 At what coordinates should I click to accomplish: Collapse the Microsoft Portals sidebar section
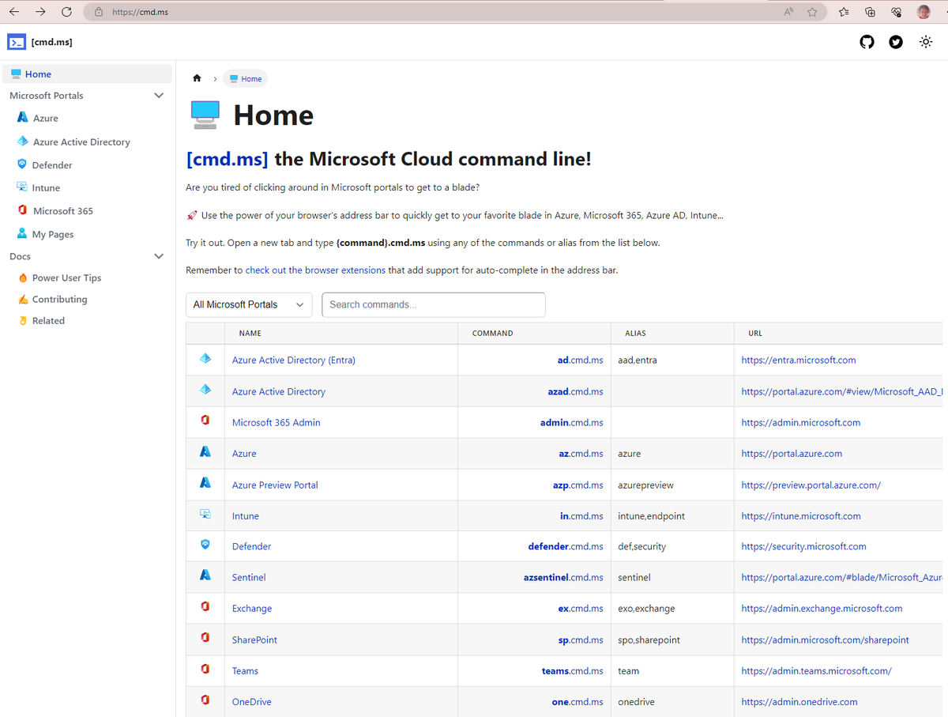[159, 96]
